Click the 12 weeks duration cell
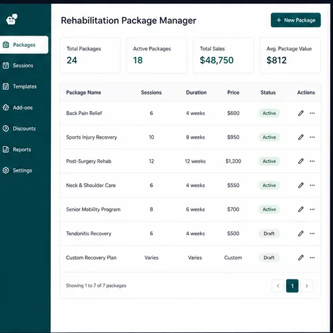 (x=195, y=161)
